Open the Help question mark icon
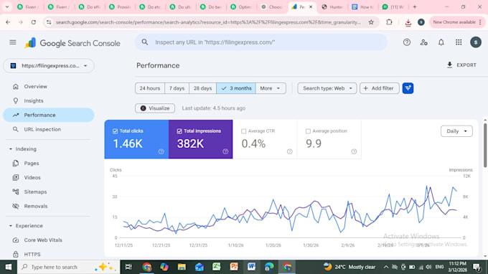The height and width of the screenshot is (274, 488). (407, 42)
